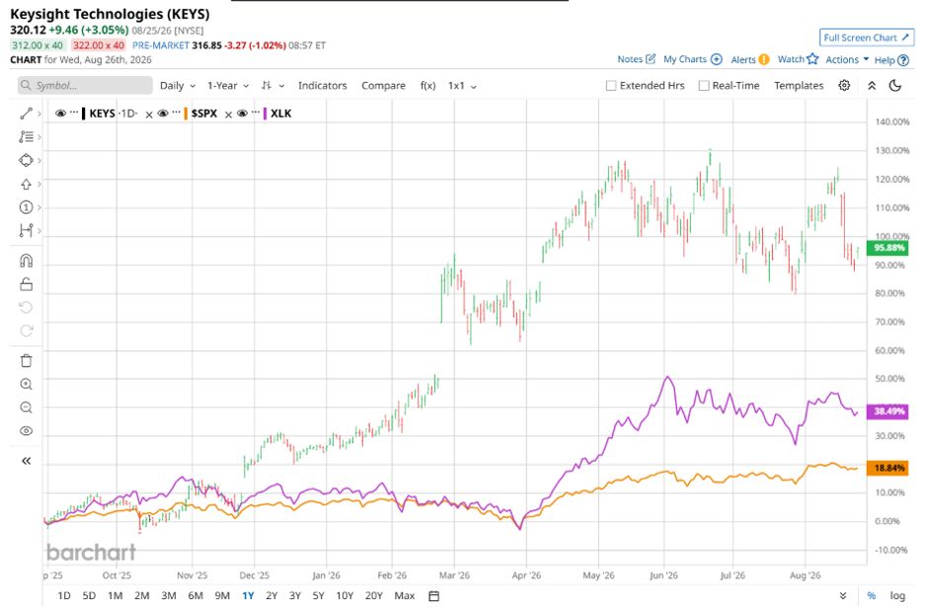Image resolution: width=928 pixels, height=610 pixels.
Task: Open the f(x) expressions menu
Action: coord(427,86)
